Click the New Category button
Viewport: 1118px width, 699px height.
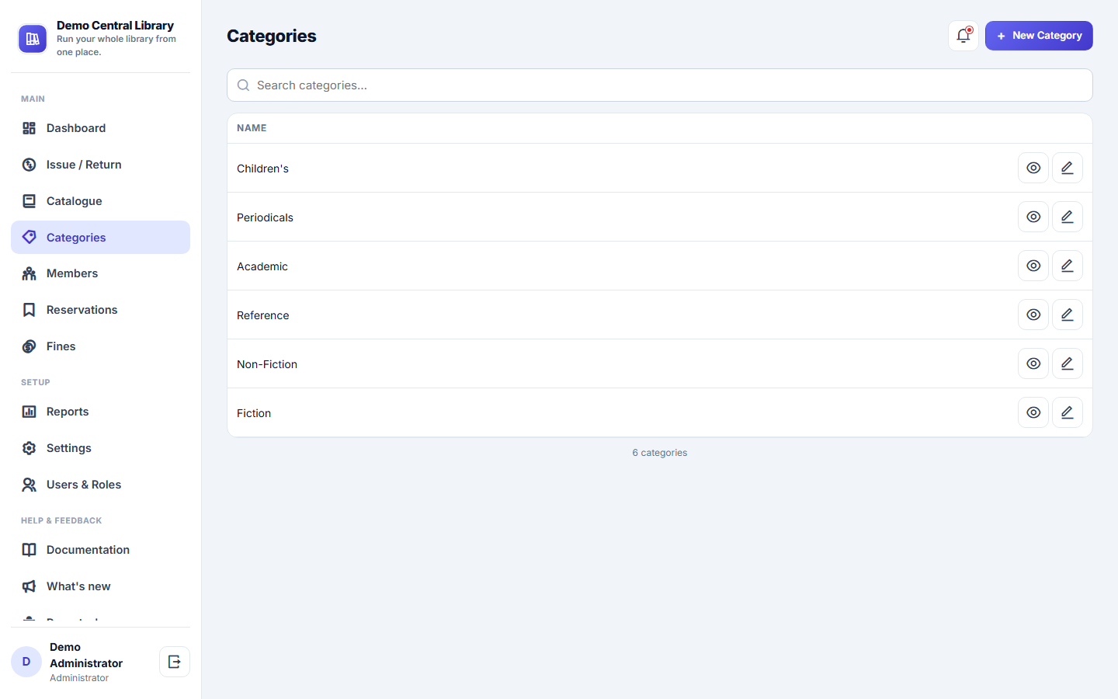[1039, 36]
